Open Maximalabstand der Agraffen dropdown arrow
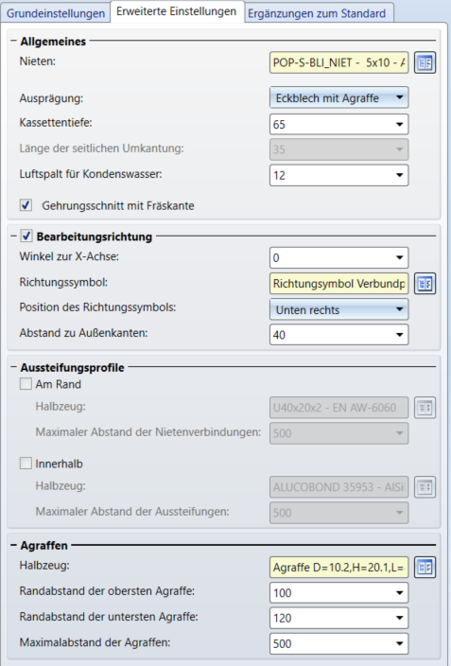Image resolution: width=451 pixels, height=666 pixels. [x=399, y=644]
